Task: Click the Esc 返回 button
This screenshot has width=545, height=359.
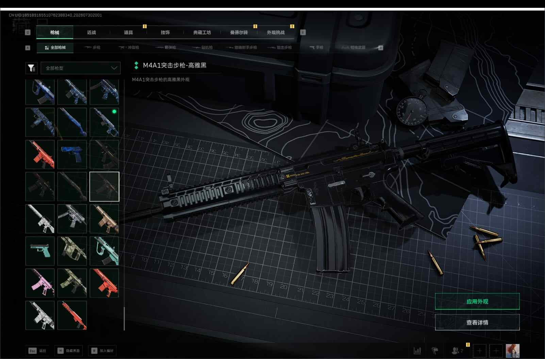Action: [37, 351]
